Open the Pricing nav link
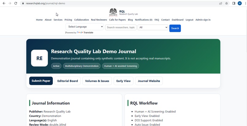Screen dimensions: 247x126 click(68, 20)
